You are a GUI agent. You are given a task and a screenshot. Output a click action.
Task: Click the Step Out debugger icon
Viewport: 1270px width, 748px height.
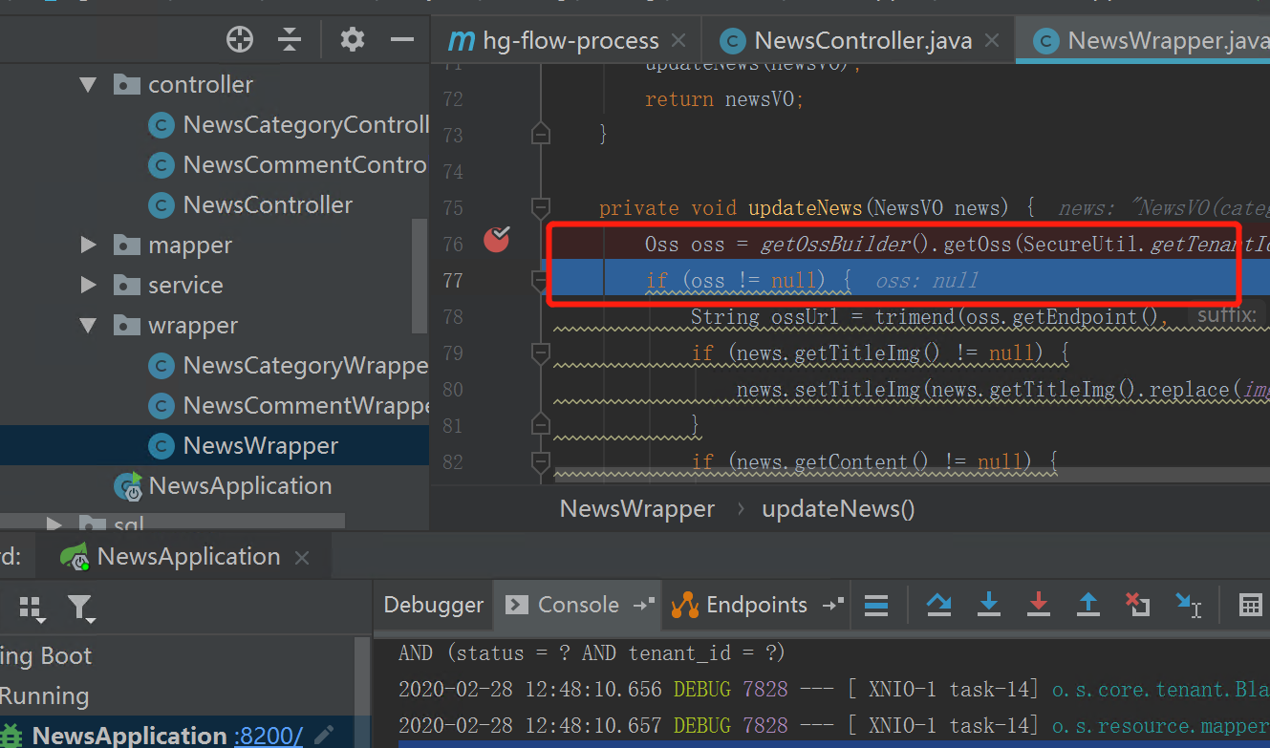click(1088, 604)
